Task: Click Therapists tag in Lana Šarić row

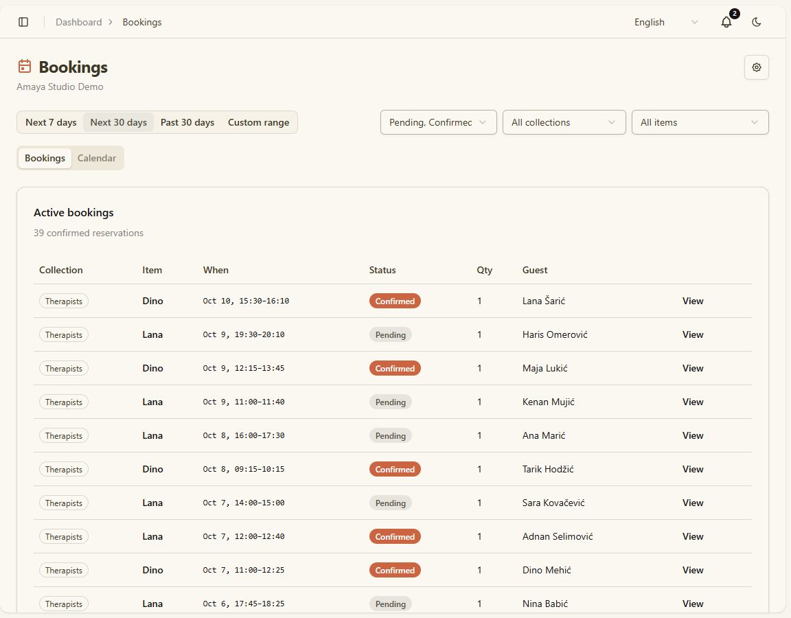Action: [x=64, y=301]
